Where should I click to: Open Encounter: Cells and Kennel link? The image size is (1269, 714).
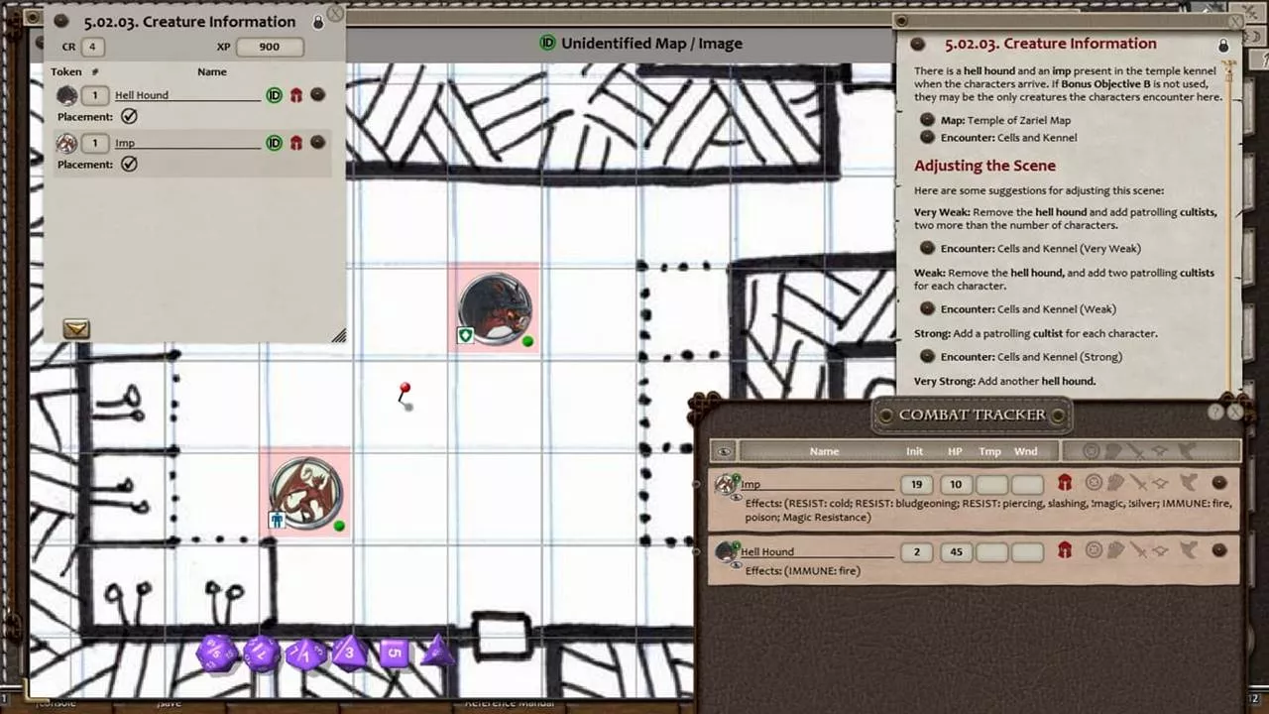(927, 137)
